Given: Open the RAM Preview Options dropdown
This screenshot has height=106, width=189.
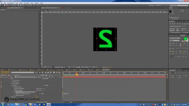Looking at the screenshot, I should point(178,26).
